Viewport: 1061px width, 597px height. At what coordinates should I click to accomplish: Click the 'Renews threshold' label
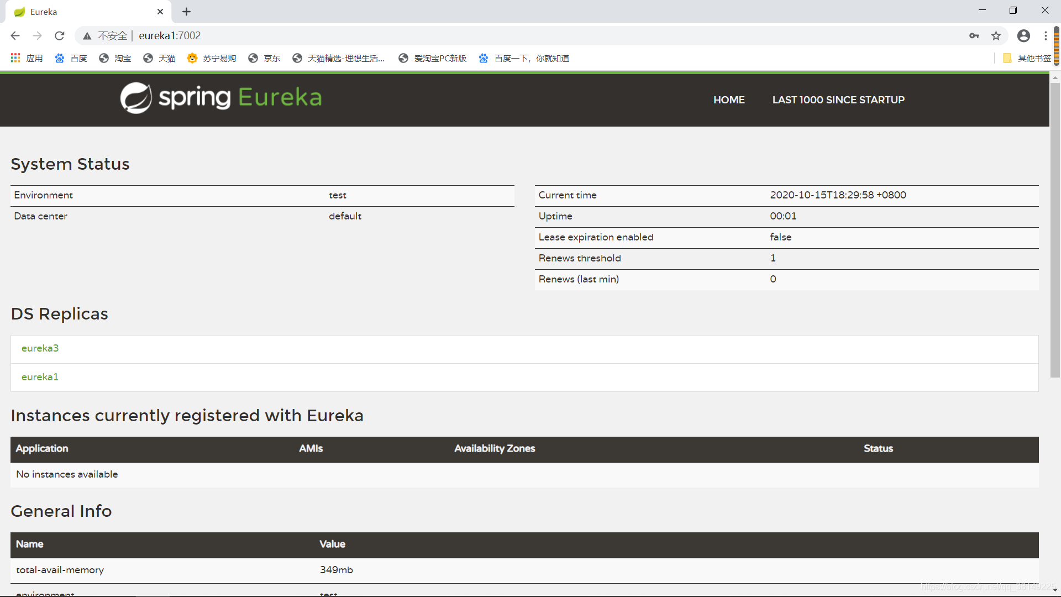580,258
